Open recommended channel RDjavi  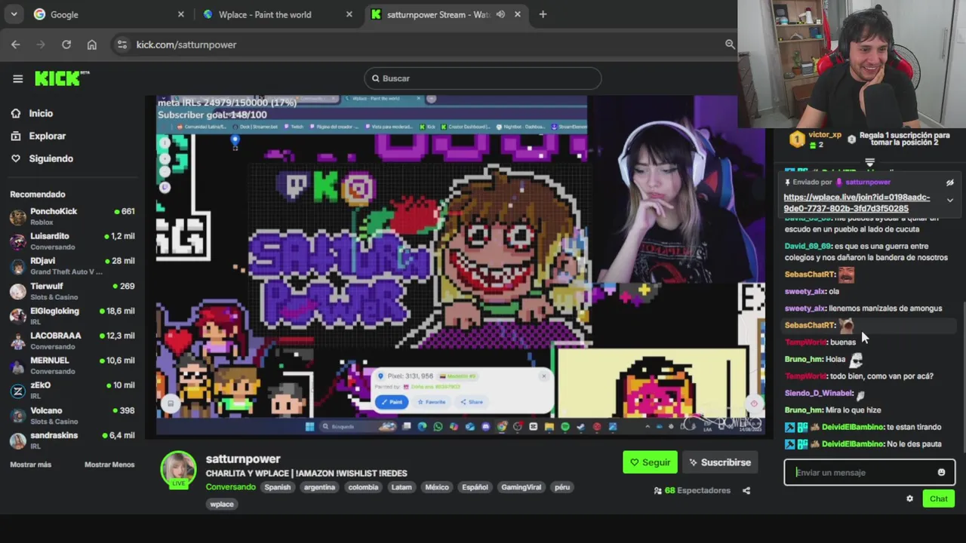pos(72,266)
